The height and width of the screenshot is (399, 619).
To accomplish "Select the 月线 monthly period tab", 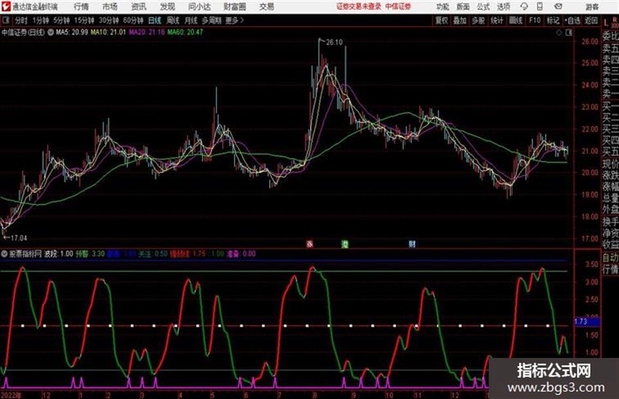I will 191,20.
